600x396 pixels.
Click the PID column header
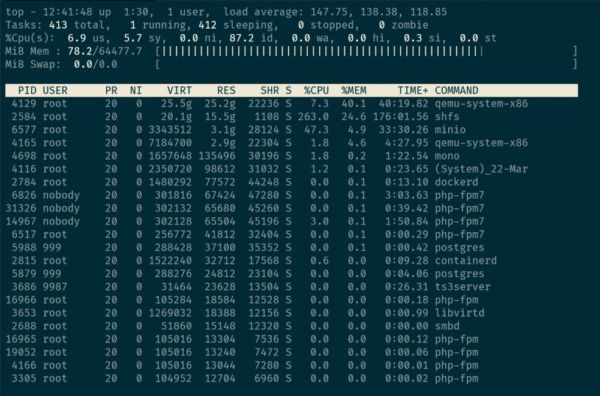coord(27,90)
